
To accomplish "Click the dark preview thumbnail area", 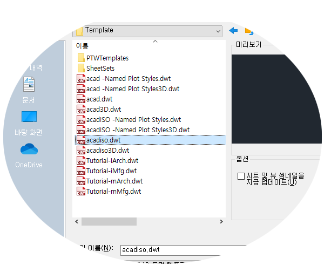I will pyautogui.click(x=276, y=99).
